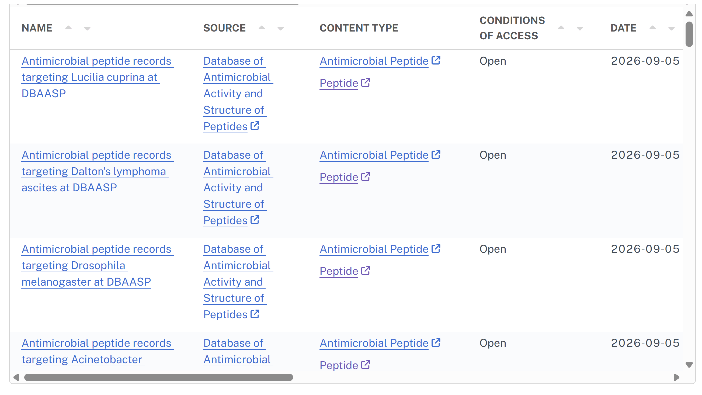Open Lucilia cuprina peptide records link
The width and height of the screenshot is (702, 395).
click(x=98, y=77)
